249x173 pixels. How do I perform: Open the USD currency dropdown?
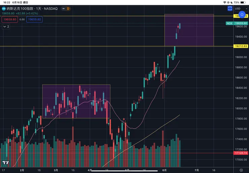241,8
